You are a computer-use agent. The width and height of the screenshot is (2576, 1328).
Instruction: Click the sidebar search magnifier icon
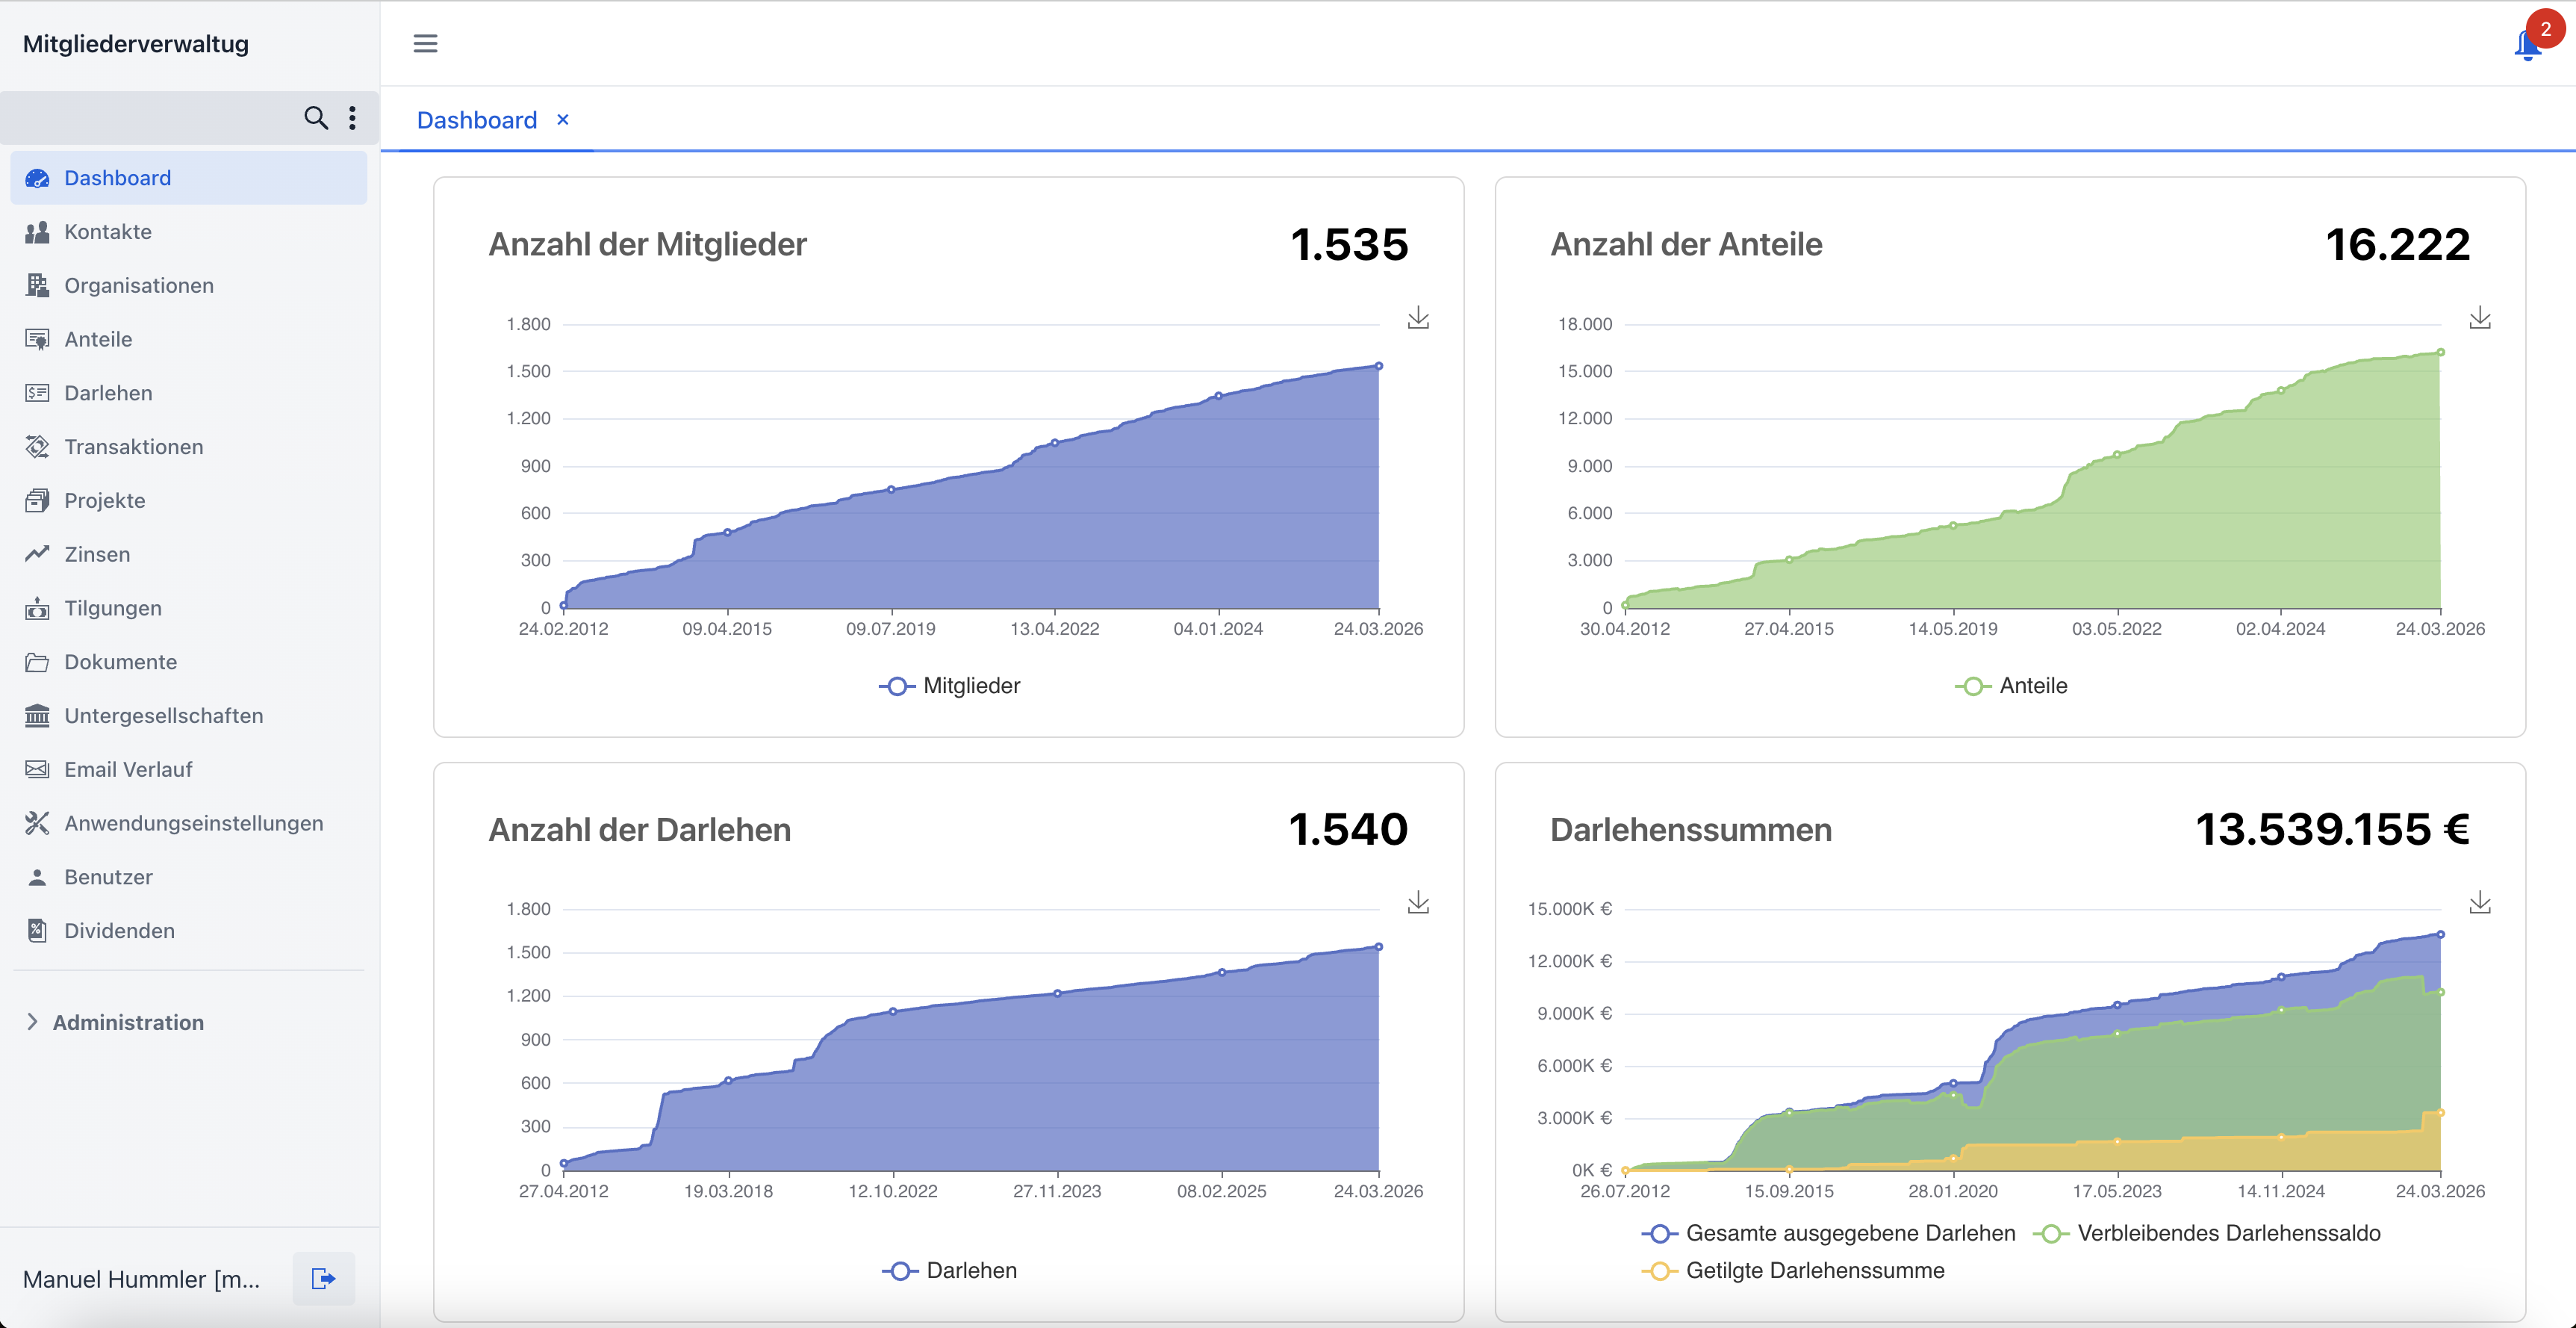(x=315, y=118)
